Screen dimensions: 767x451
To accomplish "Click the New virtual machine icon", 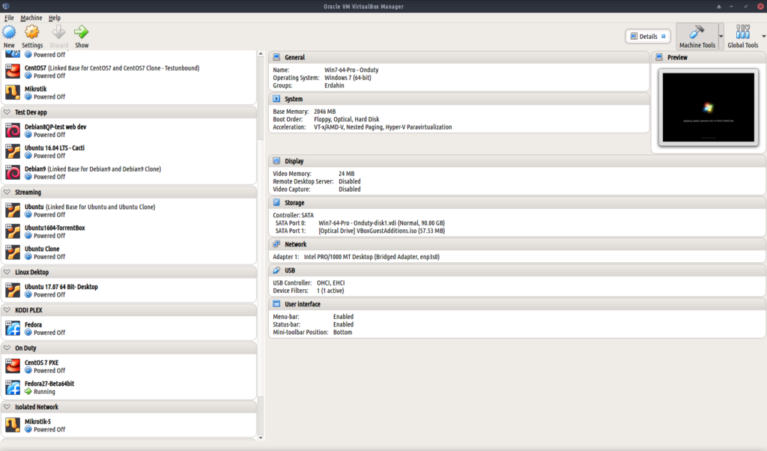I will tap(9, 33).
